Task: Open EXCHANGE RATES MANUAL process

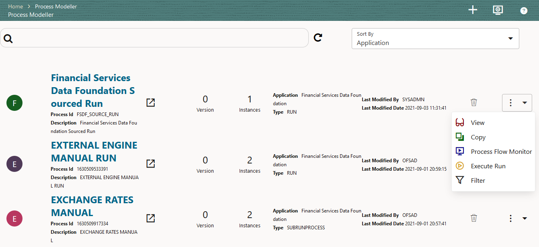Action: point(92,206)
